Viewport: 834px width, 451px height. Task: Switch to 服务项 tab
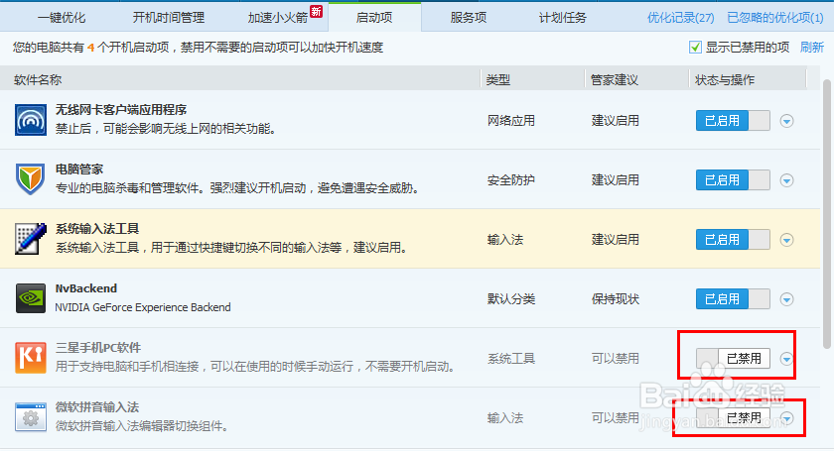468,18
